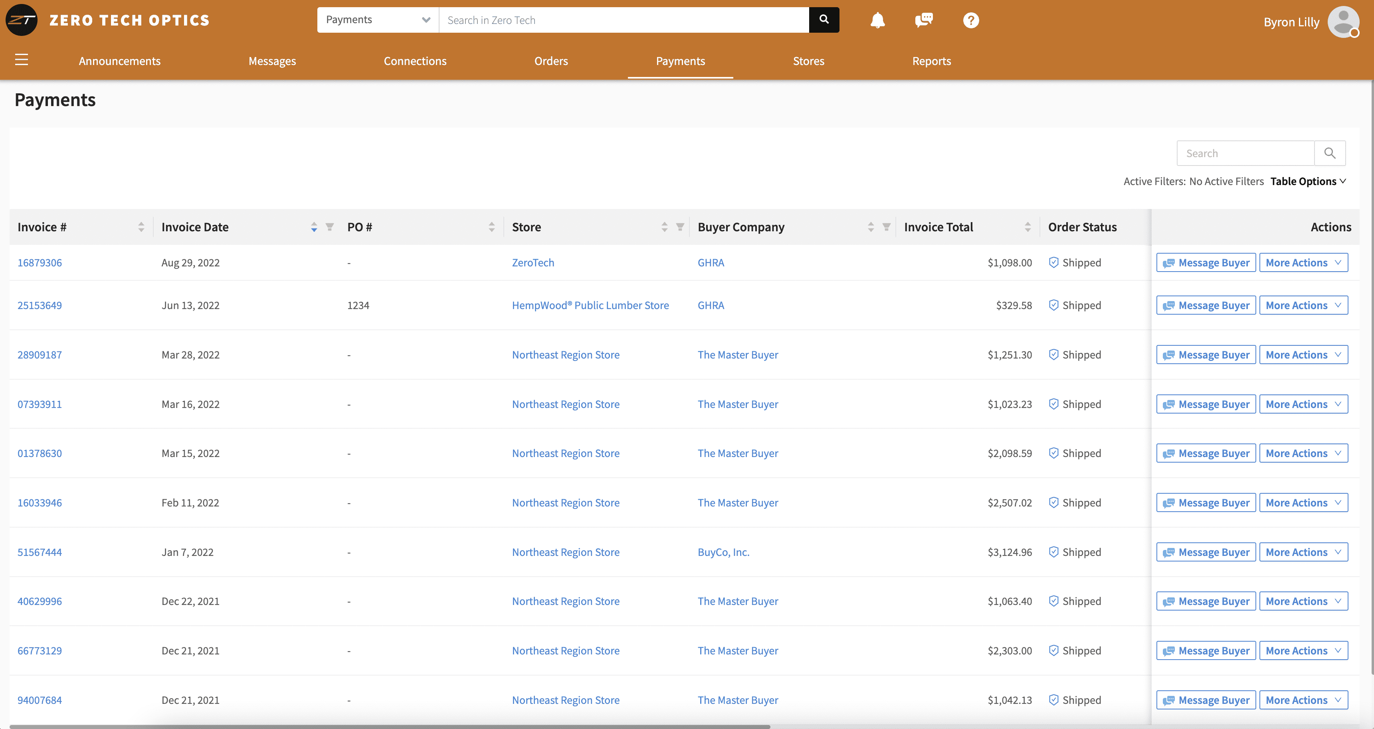This screenshot has width=1374, height=729.
Task: Open the ZeroTech store link
Action: (x=533, y=263)
